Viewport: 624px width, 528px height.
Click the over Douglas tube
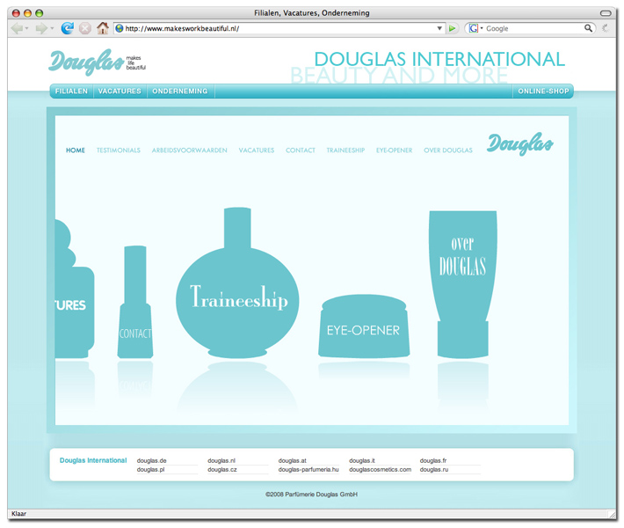click(x=463, y=283)
